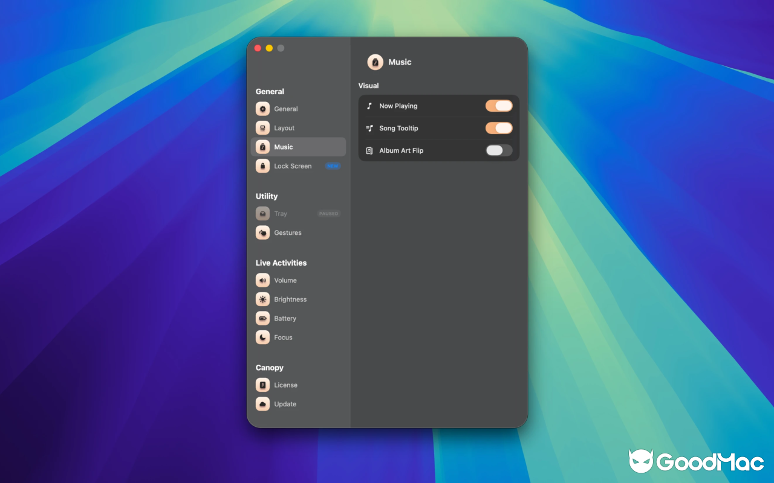Open the Focus label in sidebar
The height and width of the screenshot is (483, 774).
tap(283, 337)
